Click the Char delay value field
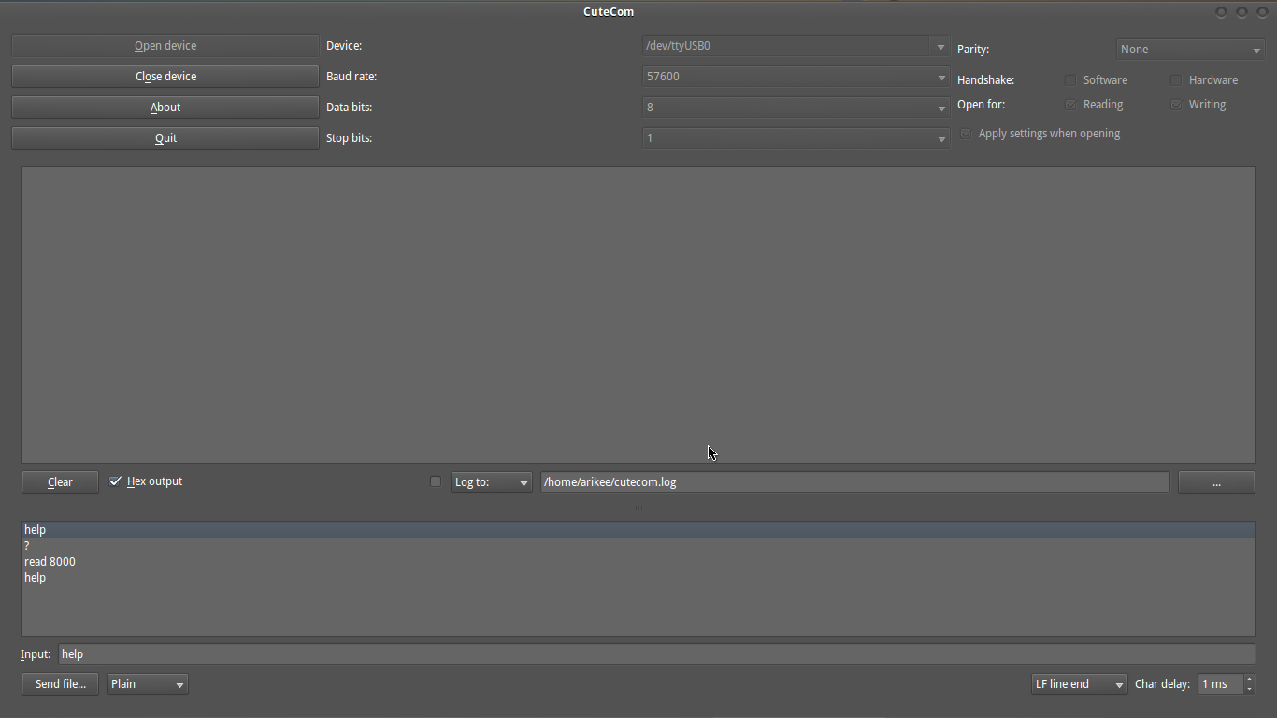1277x718 pixels. click(x=1221, y=684)
